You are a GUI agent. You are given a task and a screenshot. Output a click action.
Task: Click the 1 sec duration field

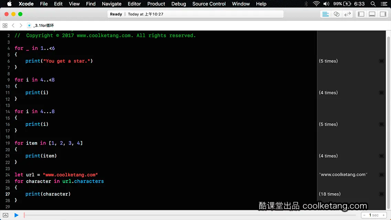[374, 215]
